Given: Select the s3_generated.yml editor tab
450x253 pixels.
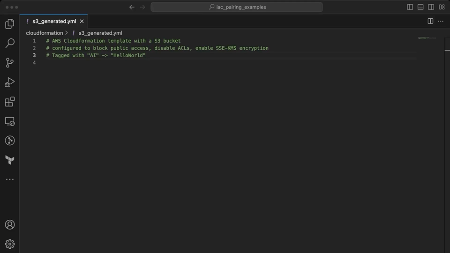Looking at the screenshot, I should click(54, 21).
